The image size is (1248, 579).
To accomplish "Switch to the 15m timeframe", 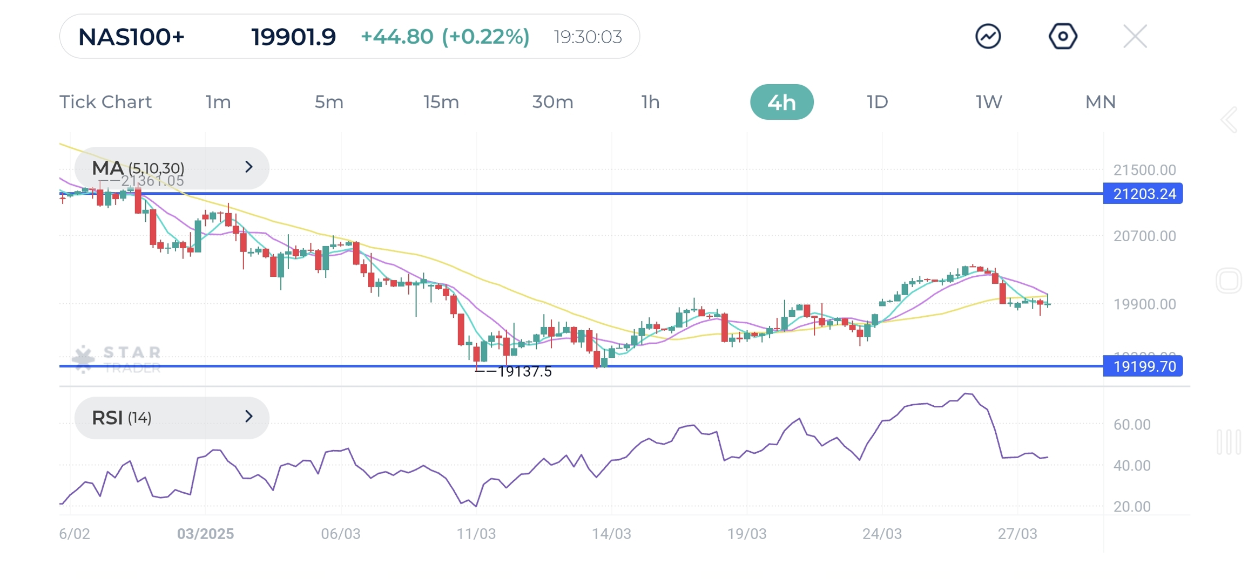I will click(x=441, y=102).
